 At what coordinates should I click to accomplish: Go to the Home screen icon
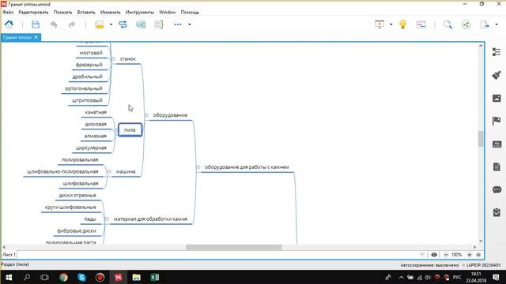click(x=9, y=24)
